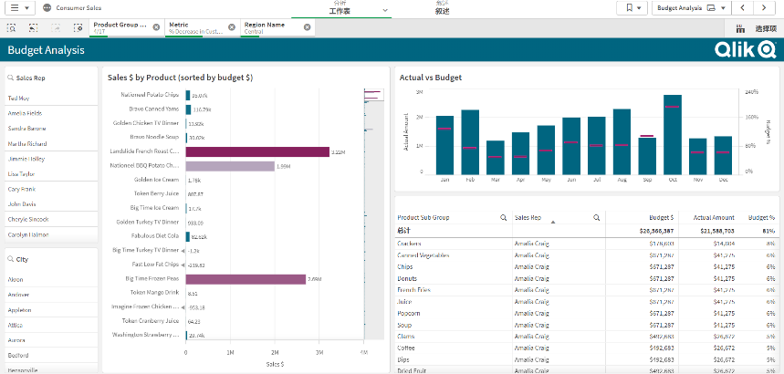This screenshot has height=374, width=784.
Task: Expand the 工作表 analysis tab dropdown
Action: [x=384, y=10]
